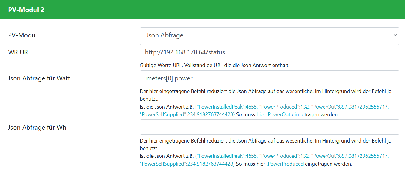Click the .PowerProduced example keyword
The height and width of the screenshot is (175, 405).
pyautogui.click(x=285, y=164)
